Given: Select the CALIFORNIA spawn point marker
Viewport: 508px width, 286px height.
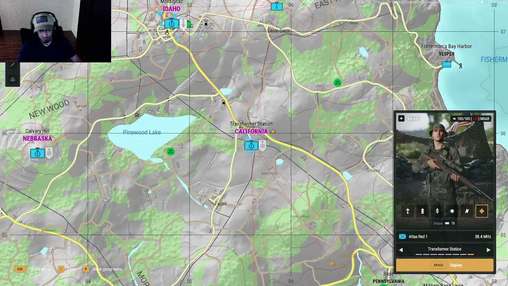Looking at the screenshot, I should click(251, 146).
